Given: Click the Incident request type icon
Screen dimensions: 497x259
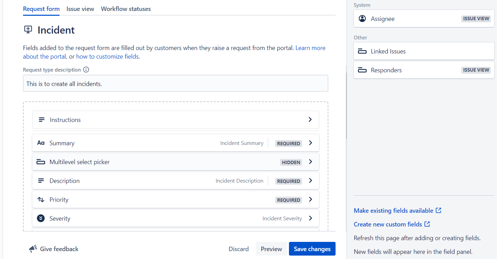Looking at the screenshot, I should pos(28,30).
